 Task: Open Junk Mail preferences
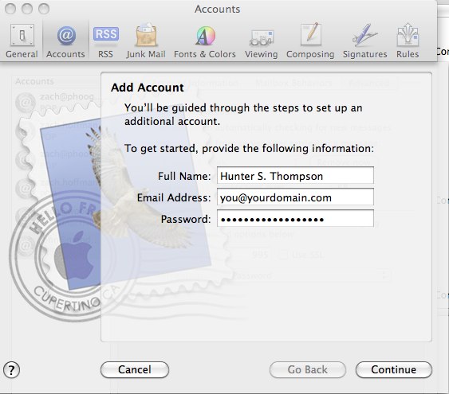(x=146, y=41)
